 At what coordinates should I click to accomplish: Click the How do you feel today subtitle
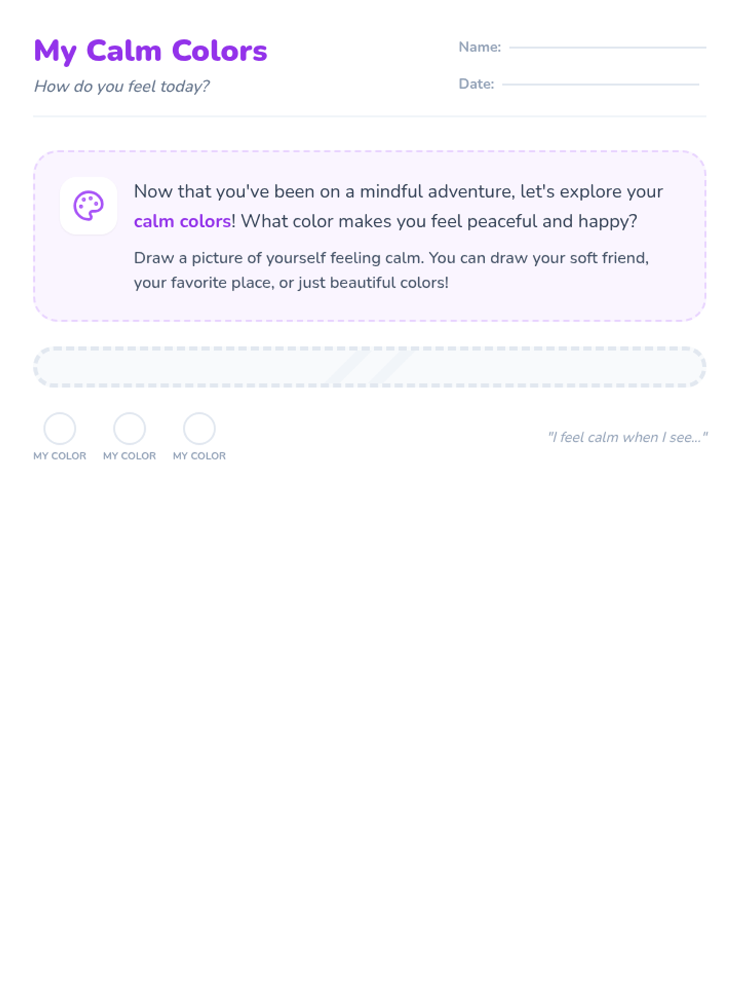coord(121,86)
